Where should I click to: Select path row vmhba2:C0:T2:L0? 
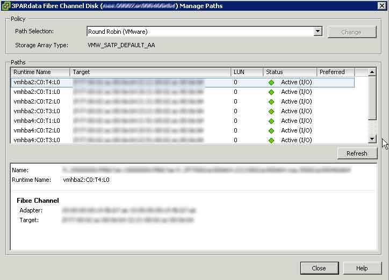[183, 101]
